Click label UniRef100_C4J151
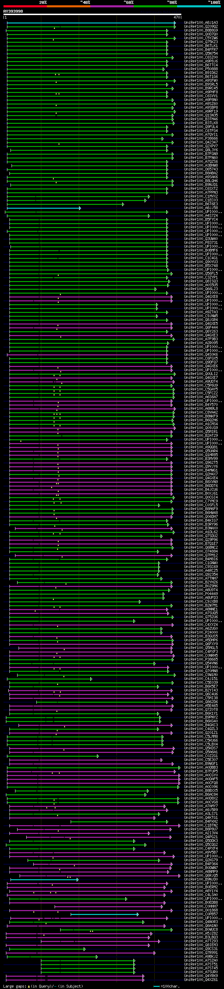 pos(201,679)
